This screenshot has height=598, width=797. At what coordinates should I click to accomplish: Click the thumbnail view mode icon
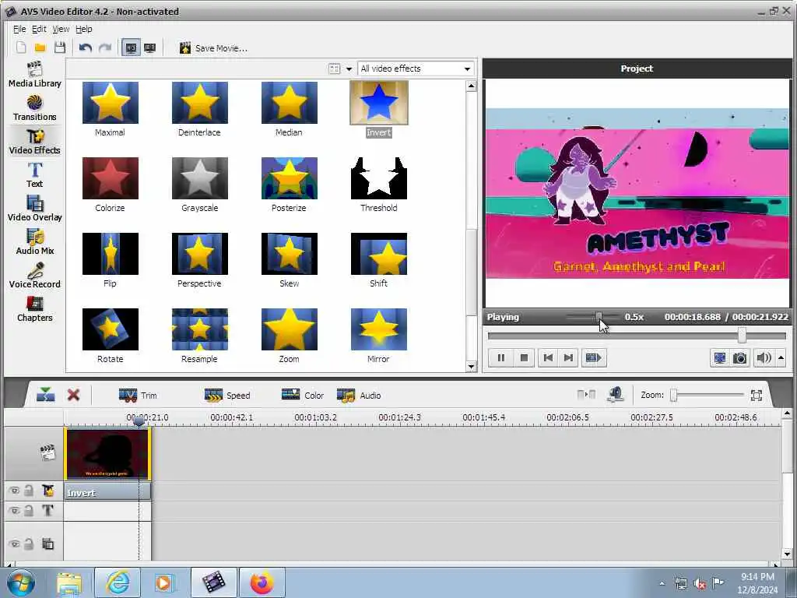(x=334, y=69)
